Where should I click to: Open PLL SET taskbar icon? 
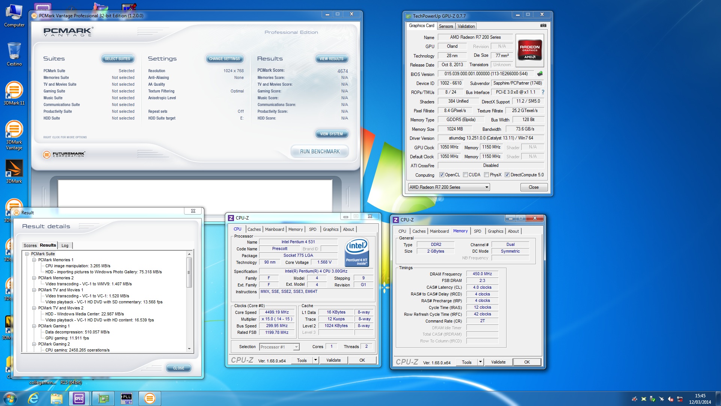click(x=127, y=398)
